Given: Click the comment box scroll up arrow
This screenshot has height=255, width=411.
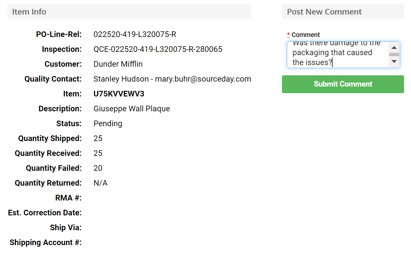Looking at the screenshot, I should (x=394, y=48).
